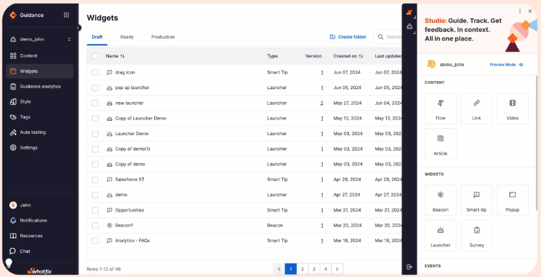Click the apps grid icon beside Guidance
Image resolution: width=541 pixels, height=277 pixels.
tap(66, 15)
